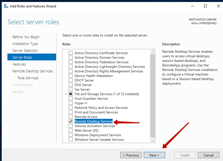
Task: Select Host Guardian Service label
Action: pyautogui.click(x=91, y=99)
